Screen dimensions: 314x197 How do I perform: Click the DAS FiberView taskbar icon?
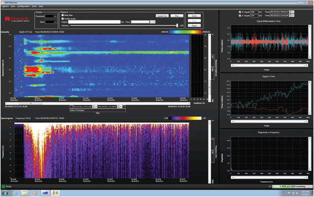pos(56,193)
